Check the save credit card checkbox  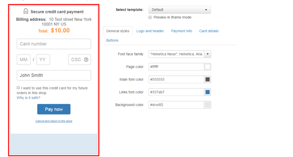point(18,88)
